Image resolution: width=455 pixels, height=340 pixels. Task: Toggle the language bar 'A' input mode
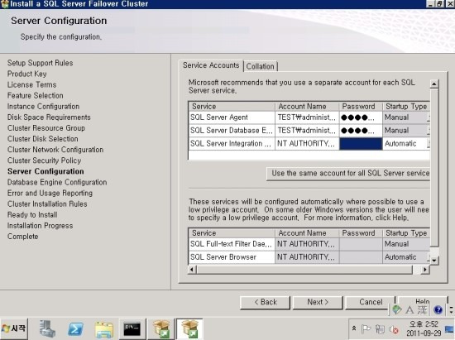(409, 310)
